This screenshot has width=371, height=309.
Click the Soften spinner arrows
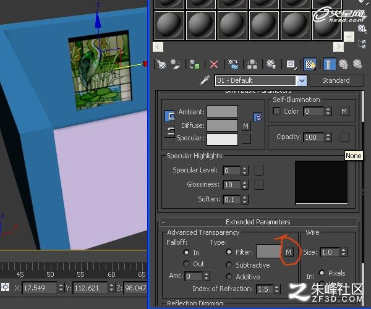coord(245,200)
